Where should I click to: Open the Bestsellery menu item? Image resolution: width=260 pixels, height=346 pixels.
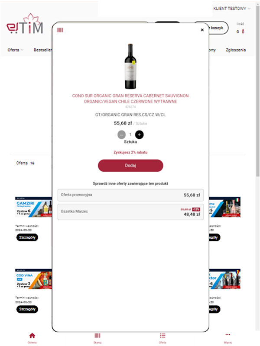[42, 50]
